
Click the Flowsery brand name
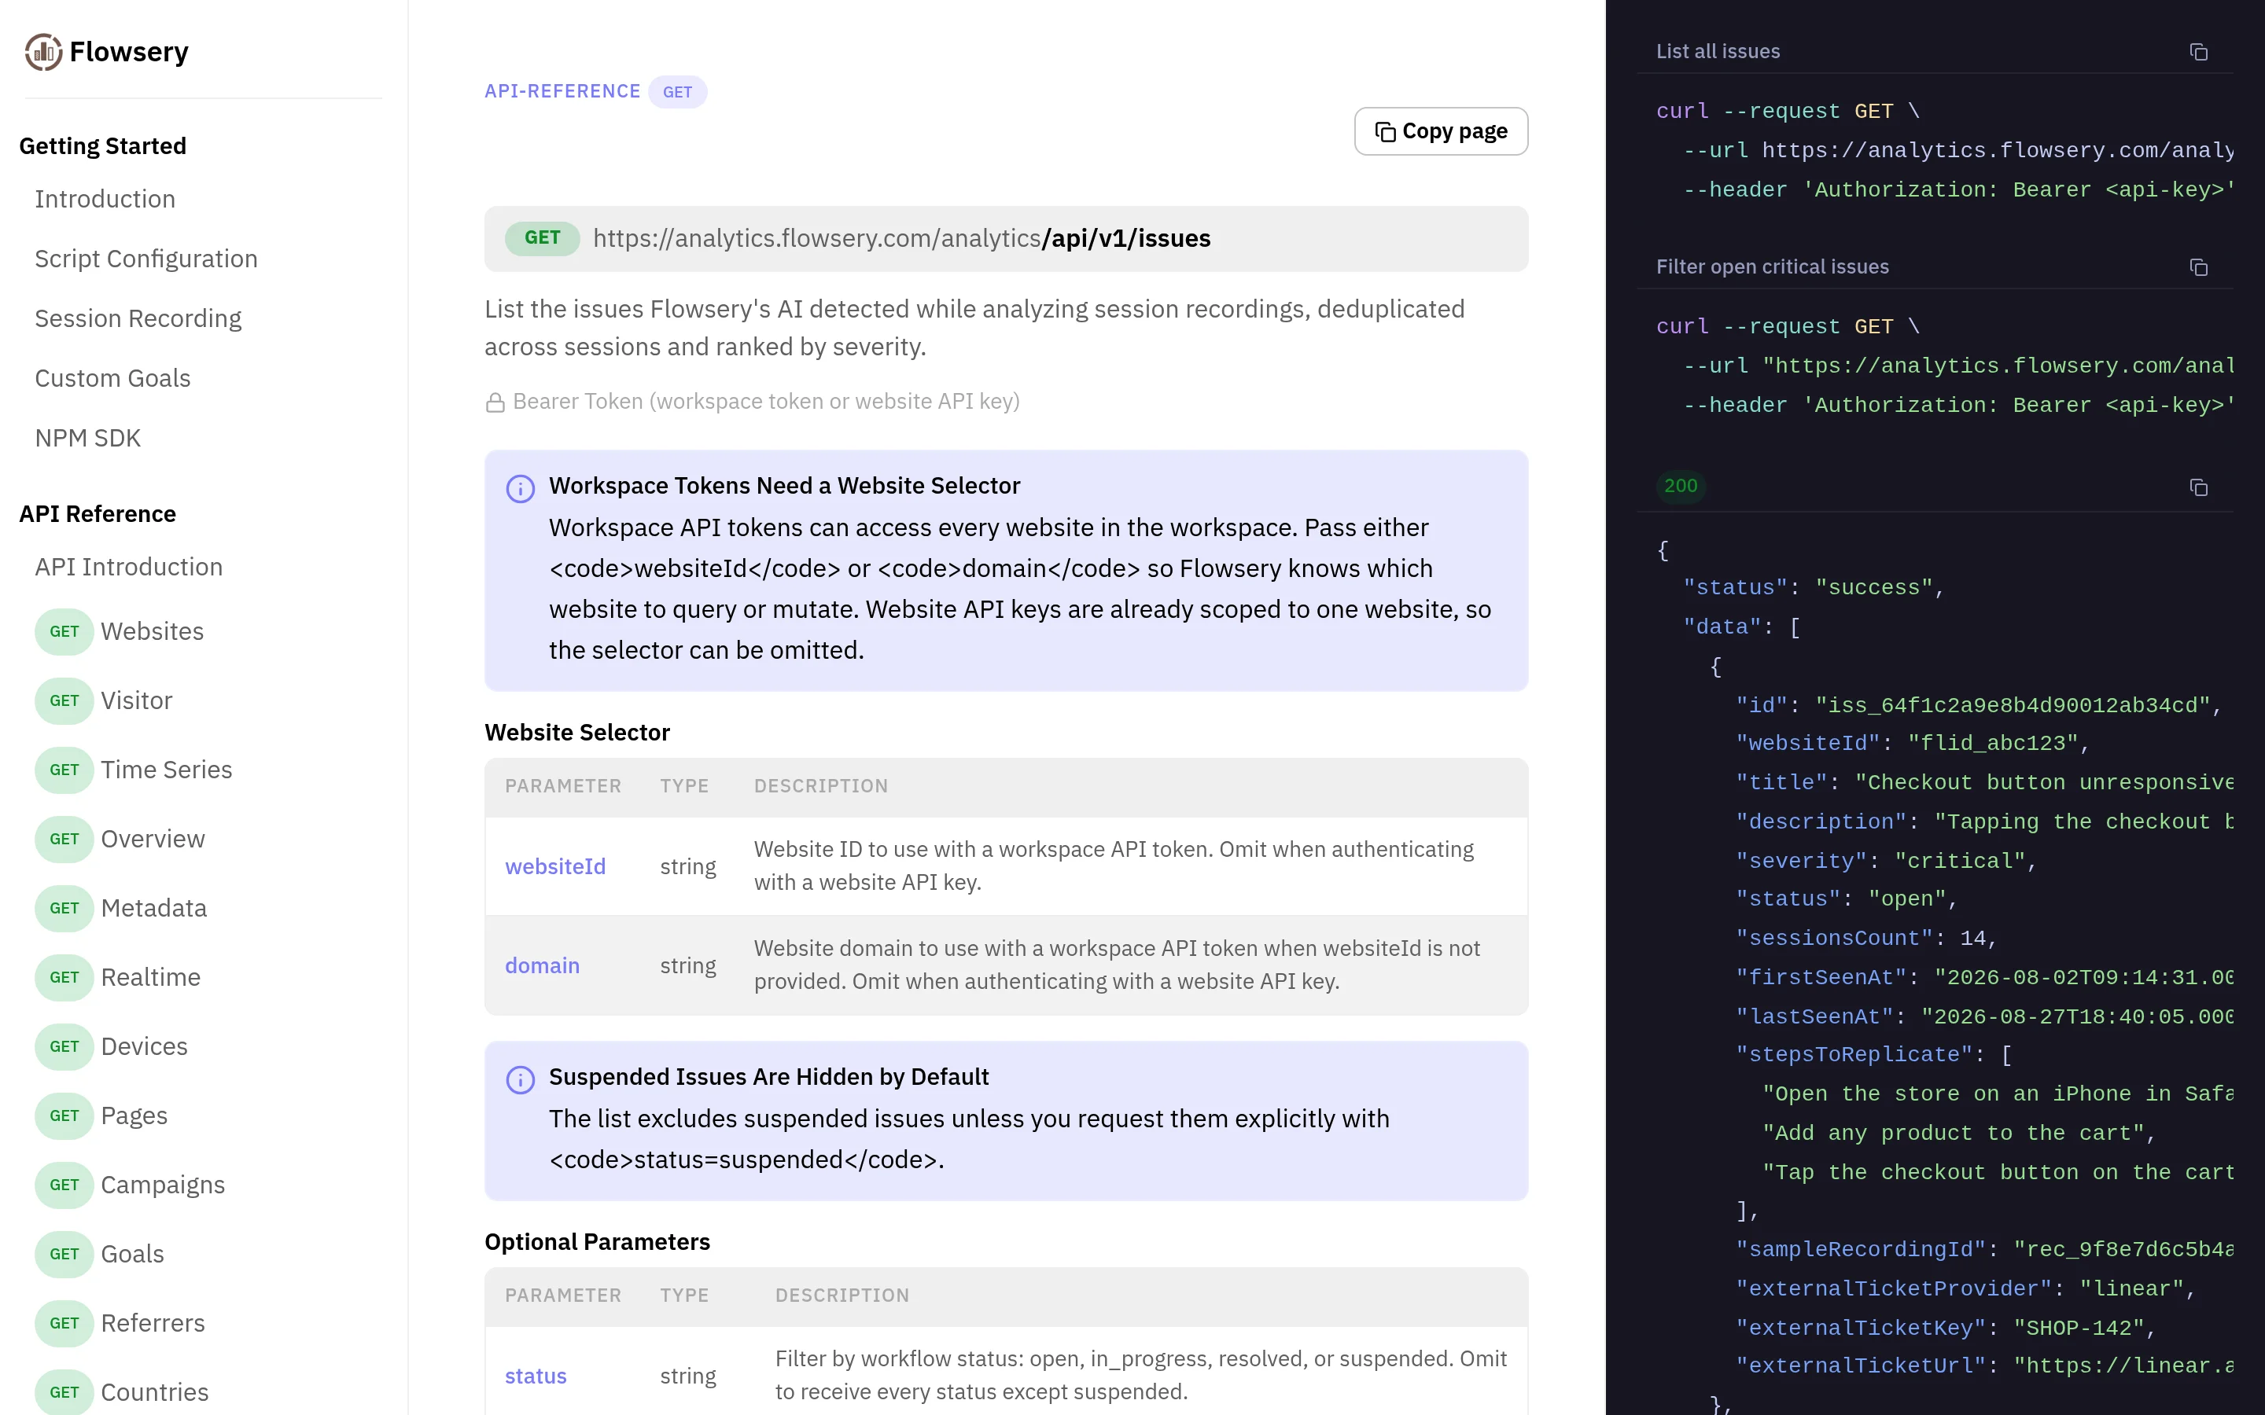[x=129, y=53]
